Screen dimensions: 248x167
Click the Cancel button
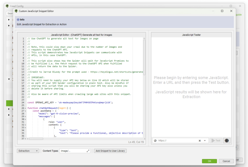(226, 161)
